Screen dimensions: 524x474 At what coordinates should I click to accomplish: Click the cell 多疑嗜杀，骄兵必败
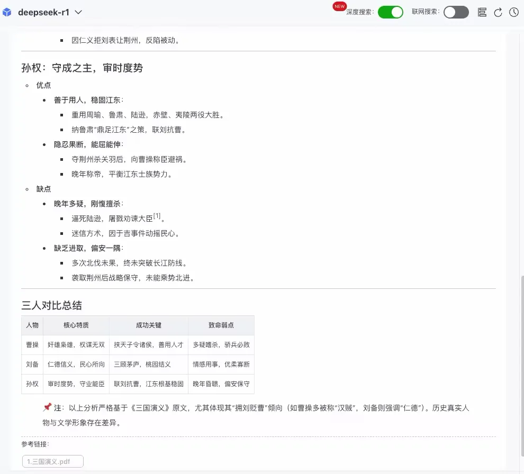point(221,345)
